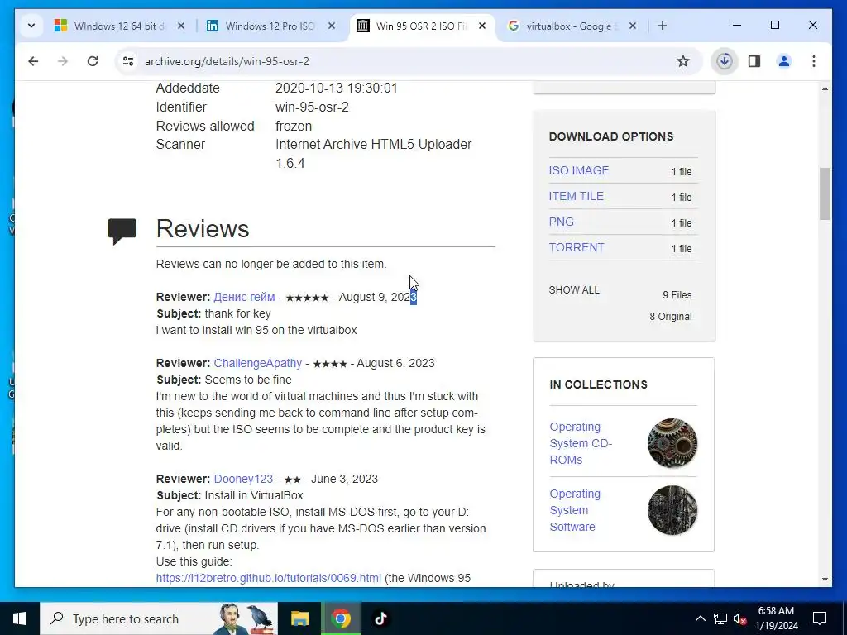Add a new browser tab

(663, 26)
